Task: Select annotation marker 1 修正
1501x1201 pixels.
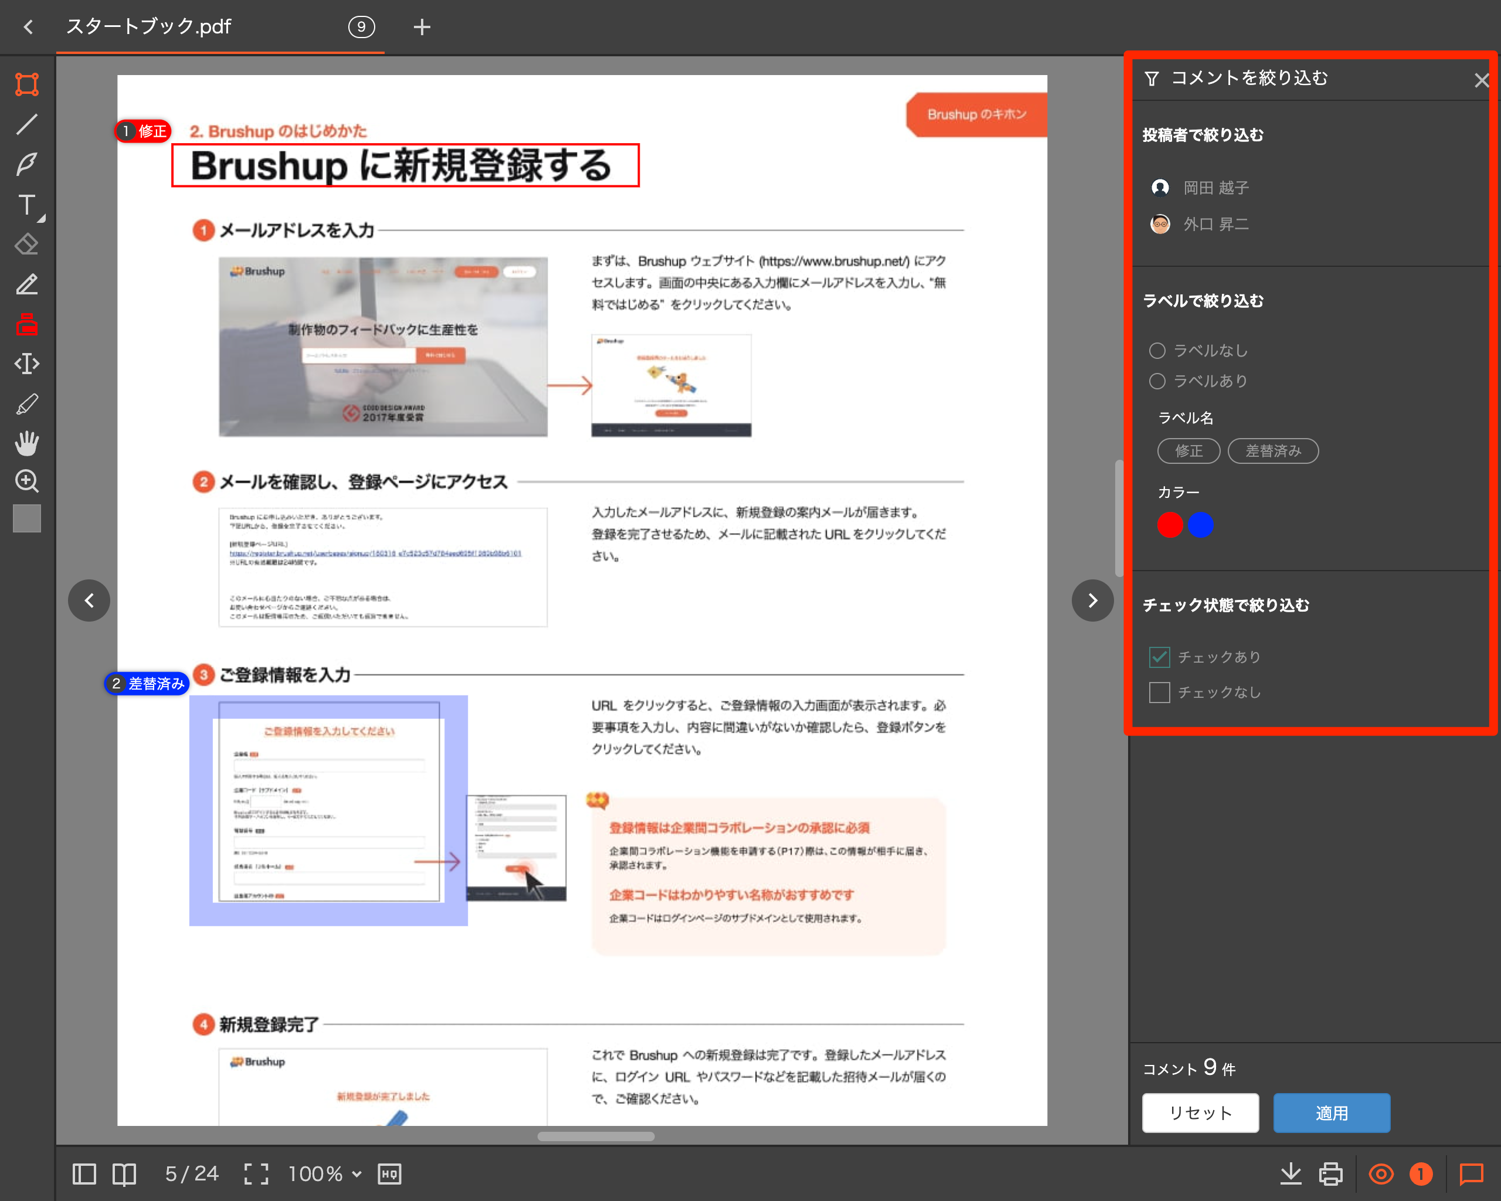Action: pyautogui.click(x=144, y=131)
